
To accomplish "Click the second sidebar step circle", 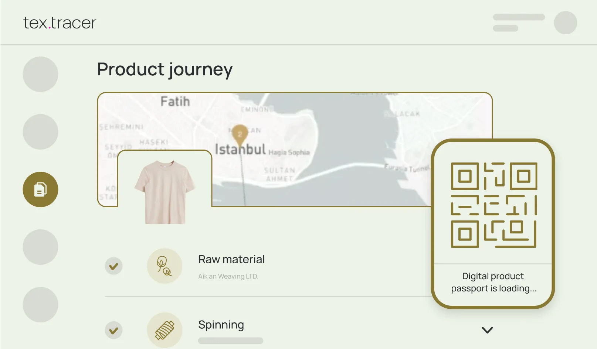I will [40, 131].
